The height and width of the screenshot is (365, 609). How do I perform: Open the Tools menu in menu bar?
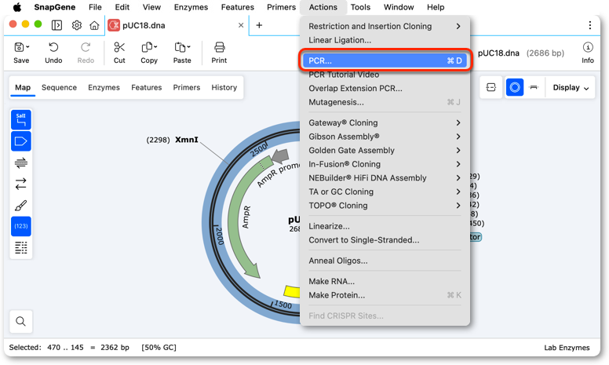click(360, 7)
